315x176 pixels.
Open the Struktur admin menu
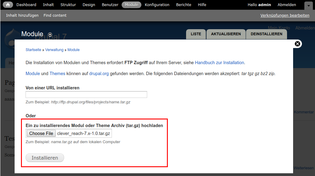click(68, 5)
